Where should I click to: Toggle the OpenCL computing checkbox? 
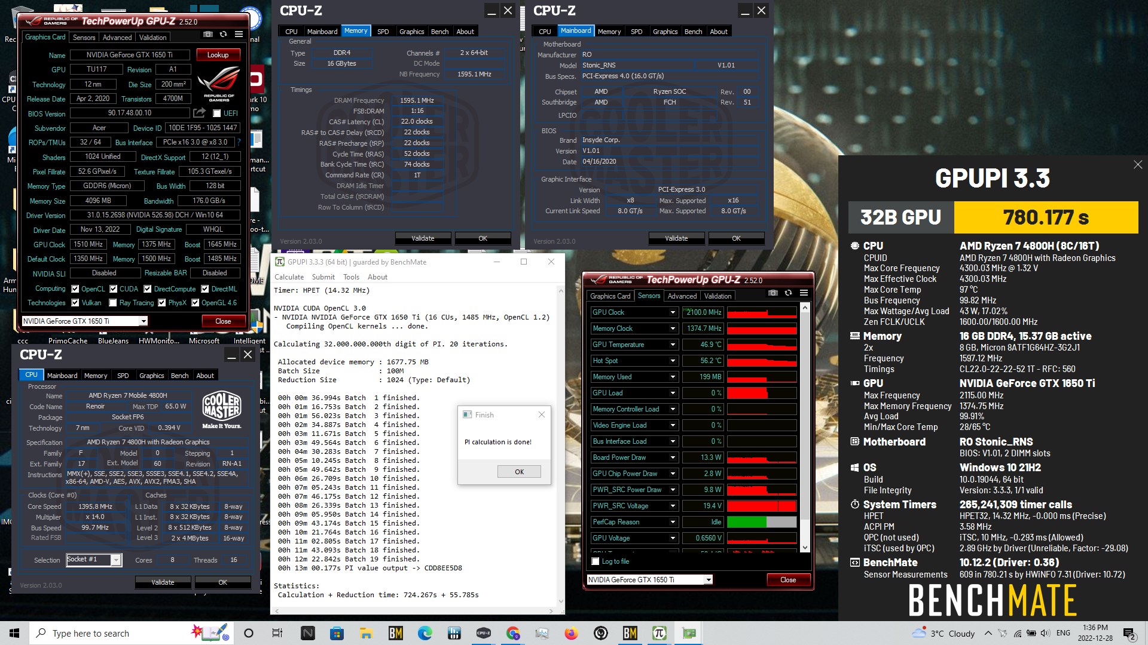(x=75, y=288)
